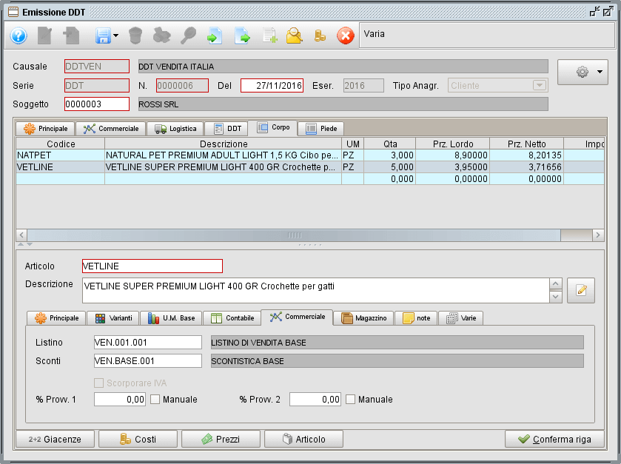Viewport: 621px width, 464px height.
Task: Click the envelope with magnifier icon
Action: click(295, 36)
